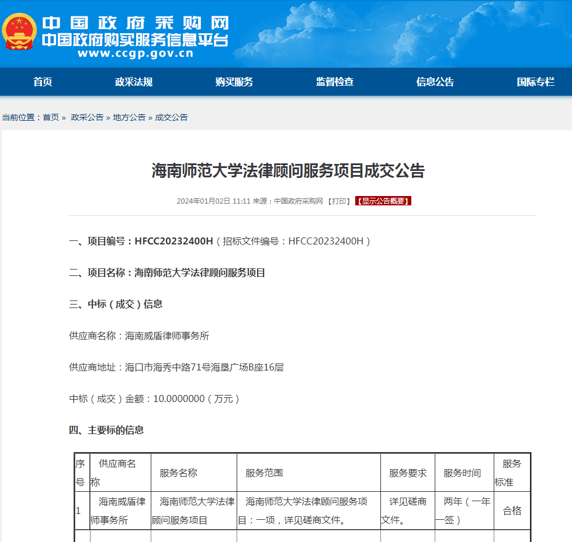Screen dimensions: 572x542
Task: Click the 服务范围 table column header
Action: click(308, 473)
